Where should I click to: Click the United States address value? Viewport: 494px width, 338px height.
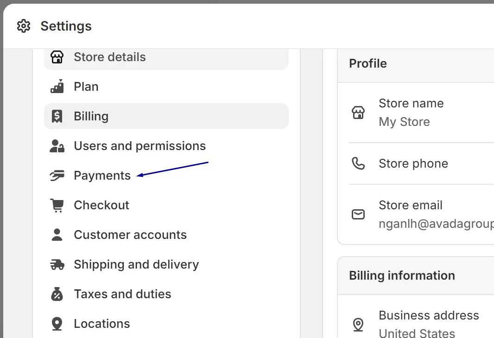(x=417, y=333)
